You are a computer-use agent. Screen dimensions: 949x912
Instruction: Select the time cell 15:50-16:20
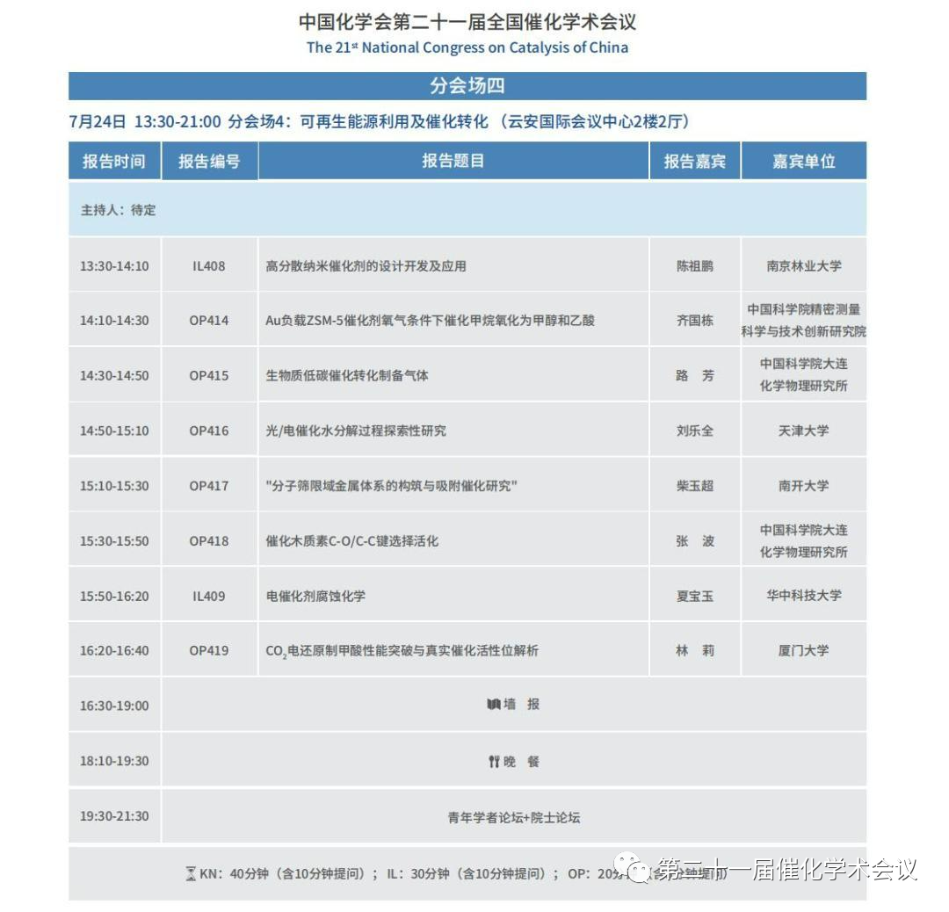tap(114, 596)
